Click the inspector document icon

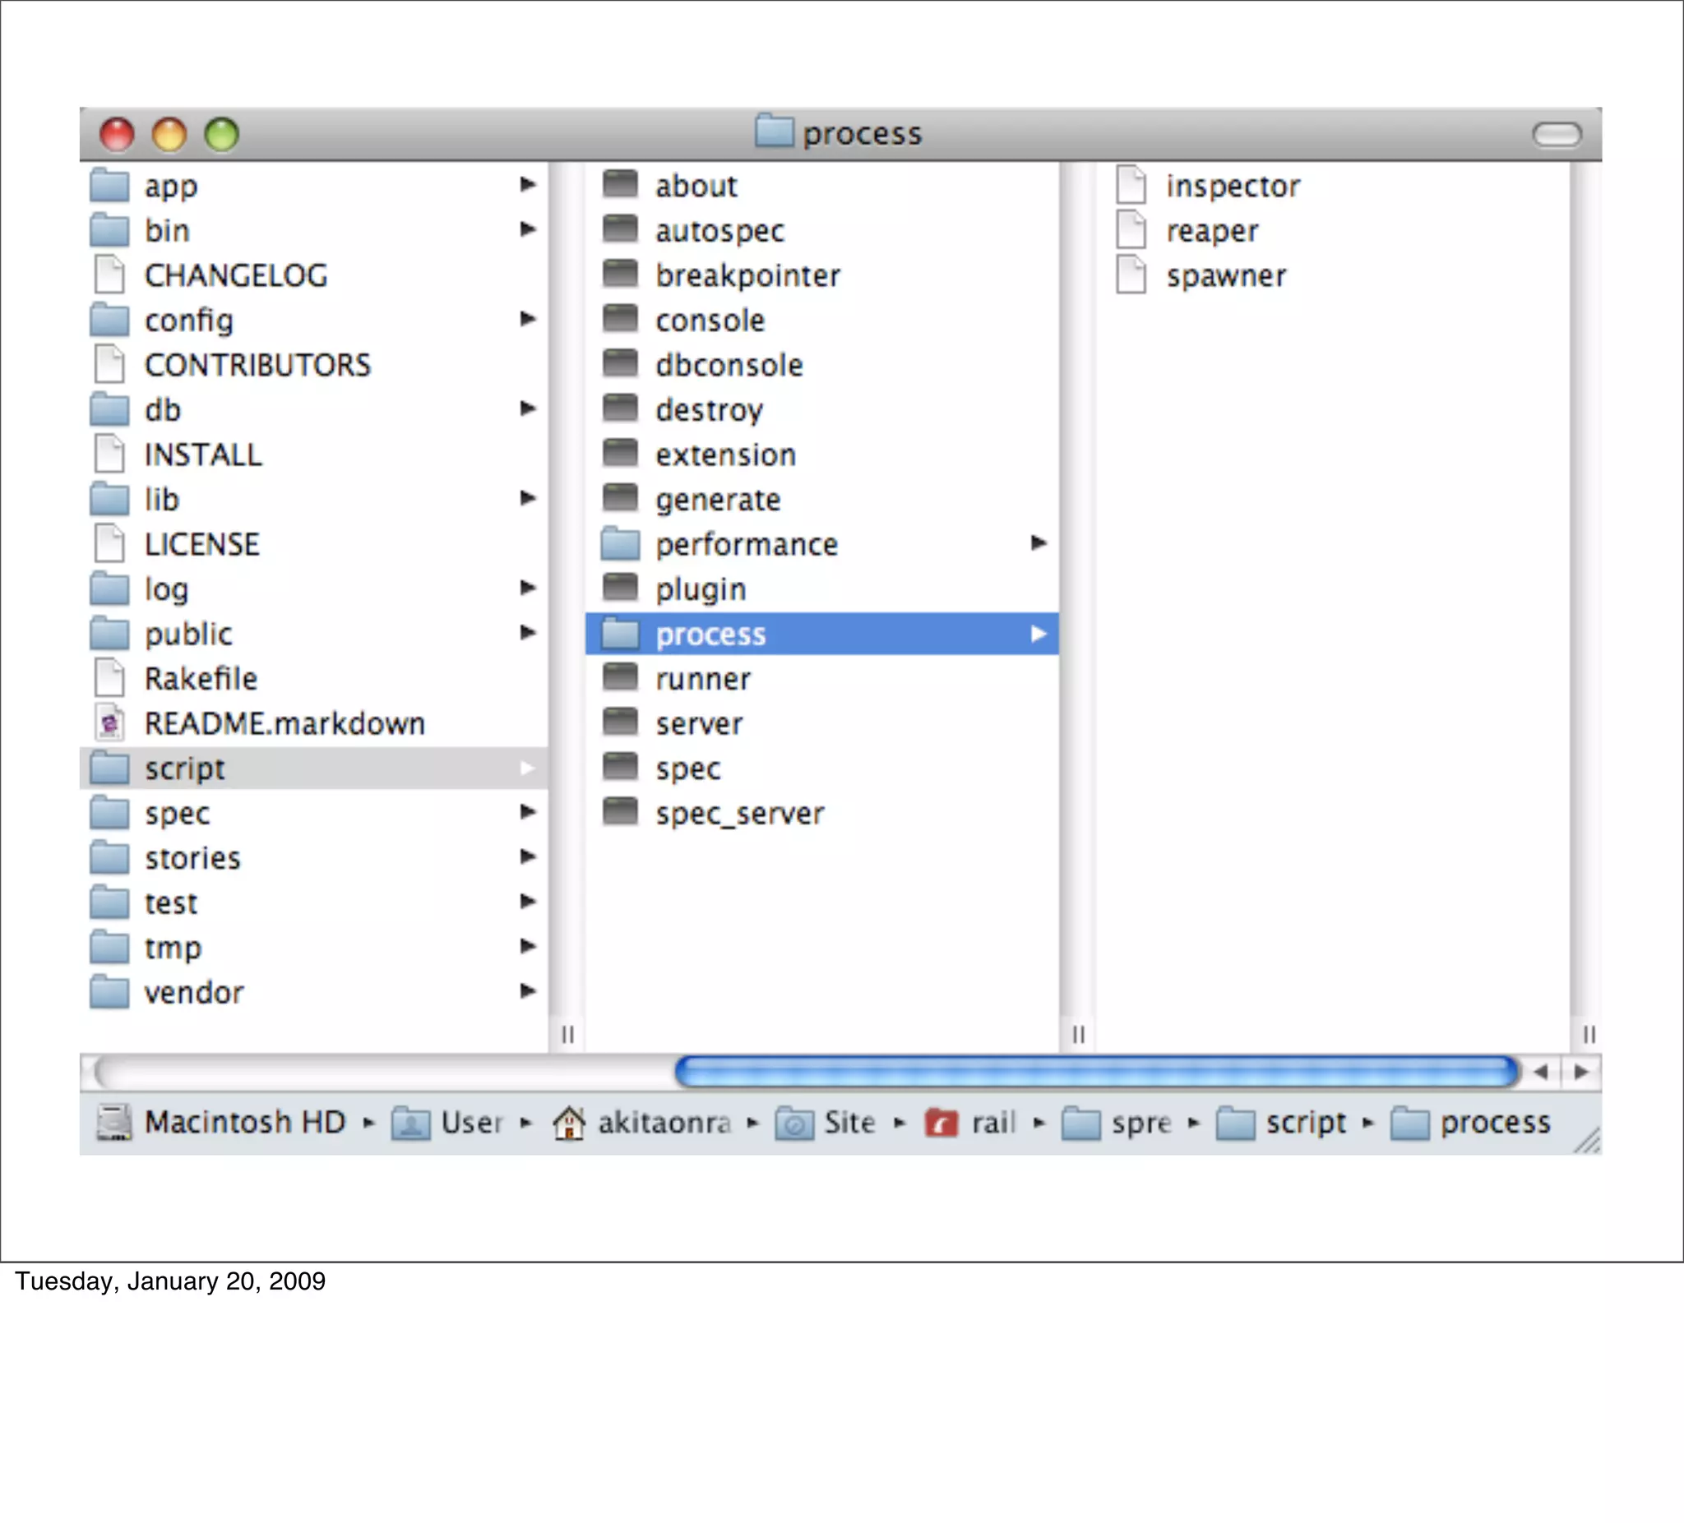click(1131, 186)
